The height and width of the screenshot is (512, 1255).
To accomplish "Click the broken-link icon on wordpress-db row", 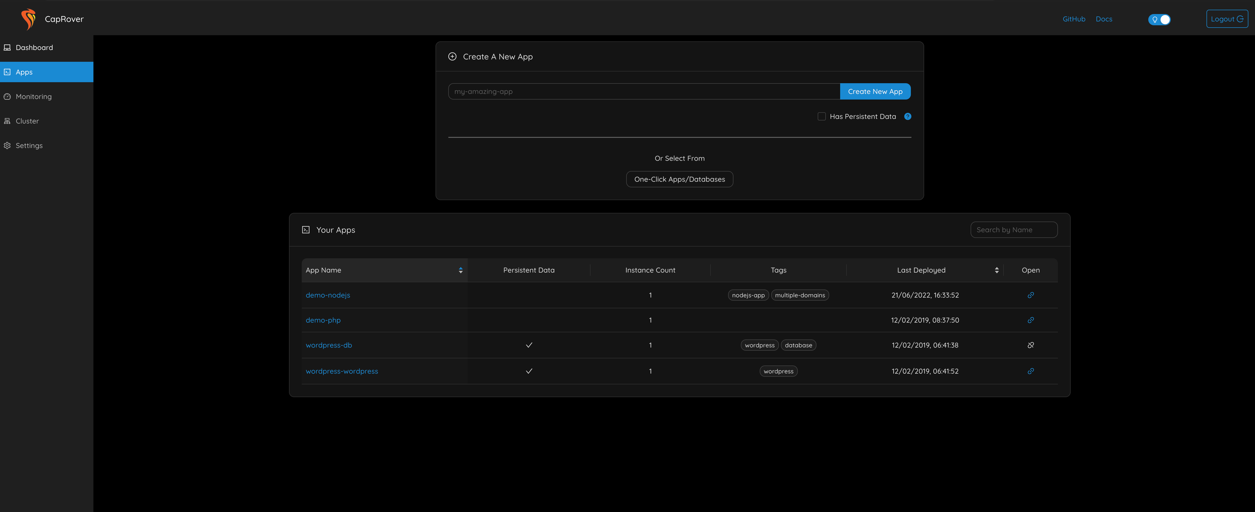I will [1031, 345].
